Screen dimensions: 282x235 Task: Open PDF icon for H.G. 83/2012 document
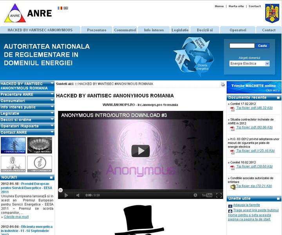coord(233,152)
